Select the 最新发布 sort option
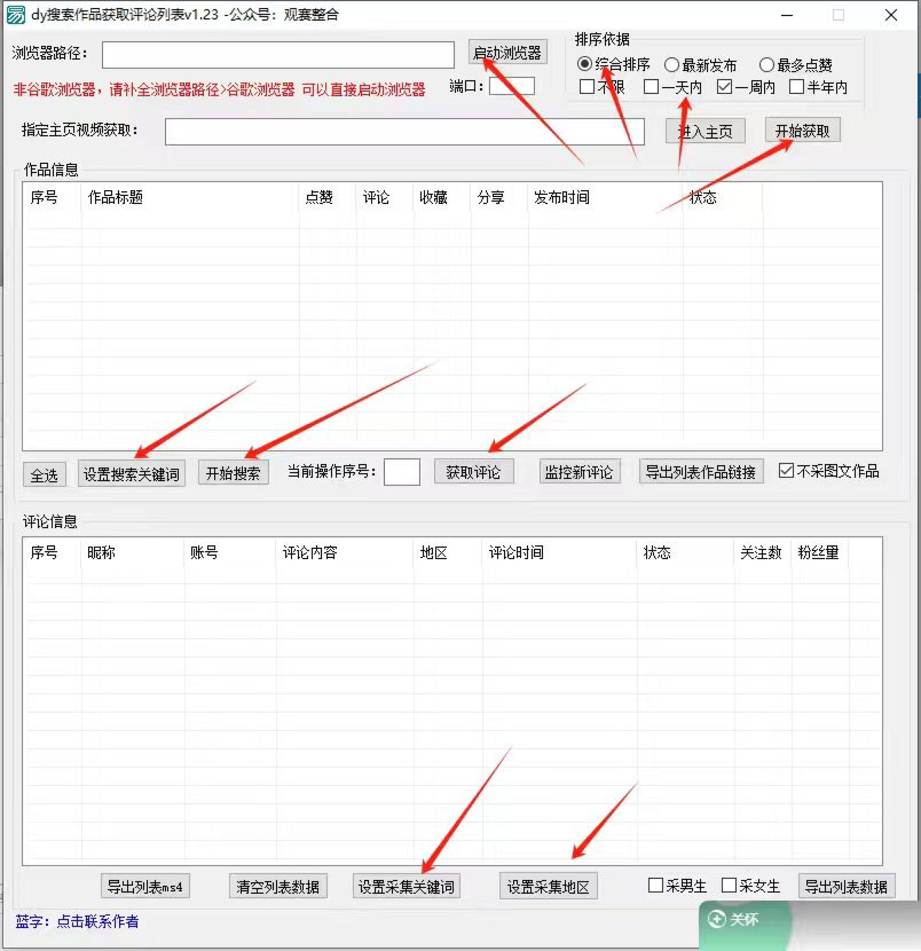 [672, 65]
